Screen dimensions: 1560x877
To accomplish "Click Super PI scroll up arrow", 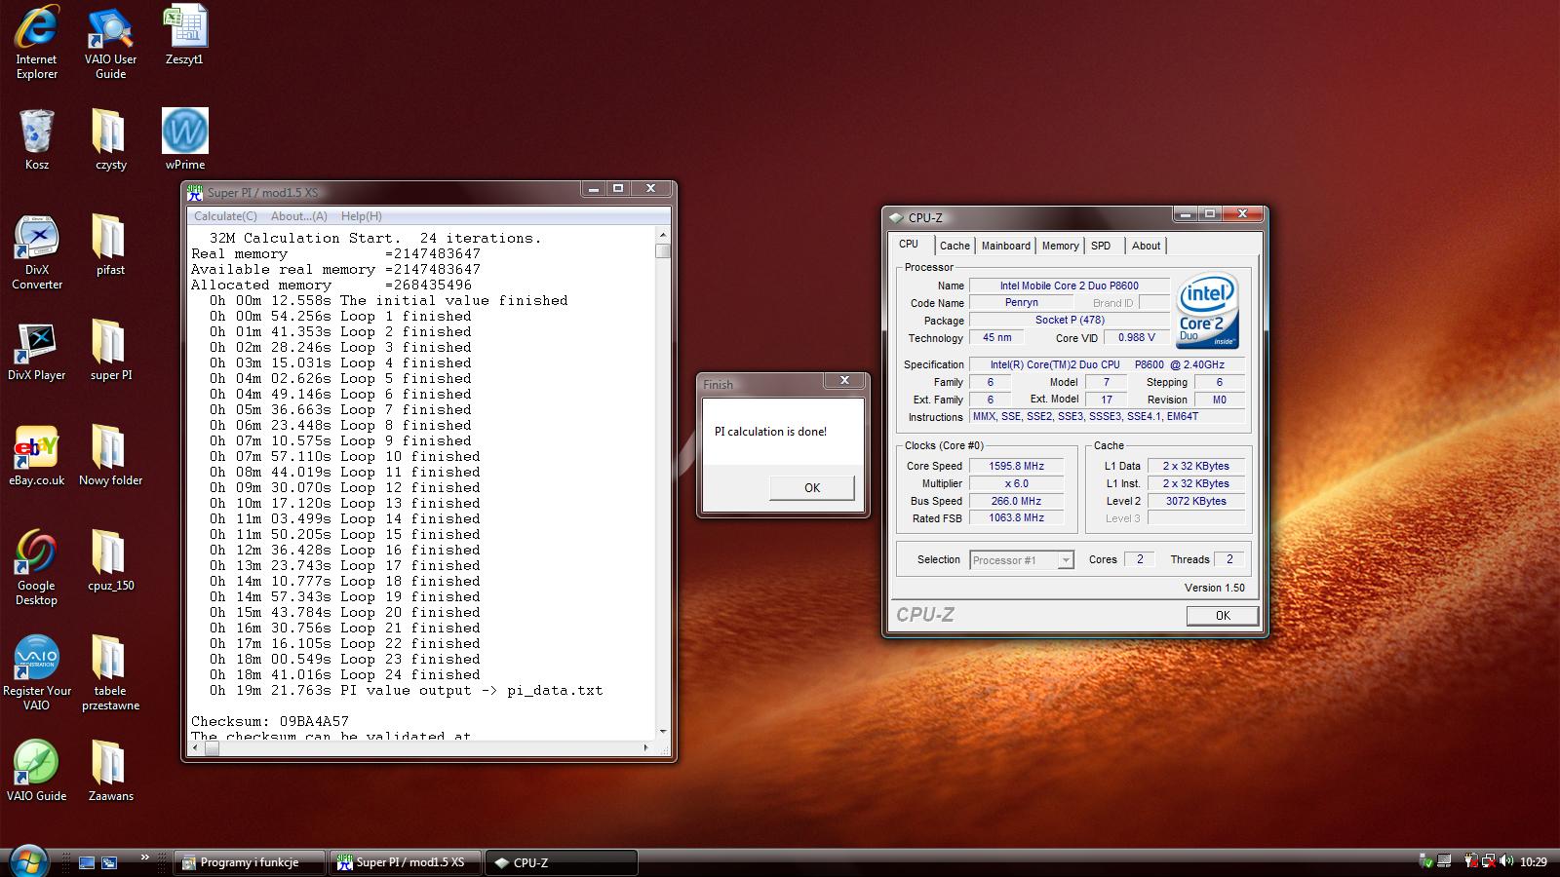I will [x=663, y=235].
